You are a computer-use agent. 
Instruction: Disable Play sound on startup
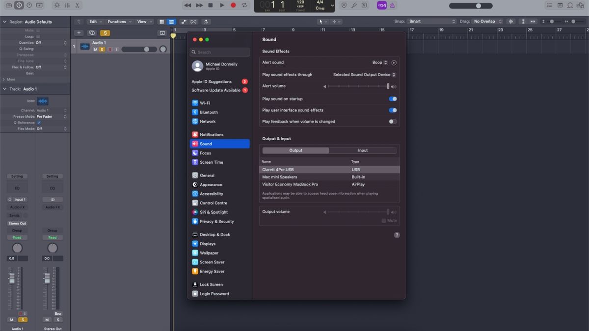pyautogui.click(x=392, y=99)
